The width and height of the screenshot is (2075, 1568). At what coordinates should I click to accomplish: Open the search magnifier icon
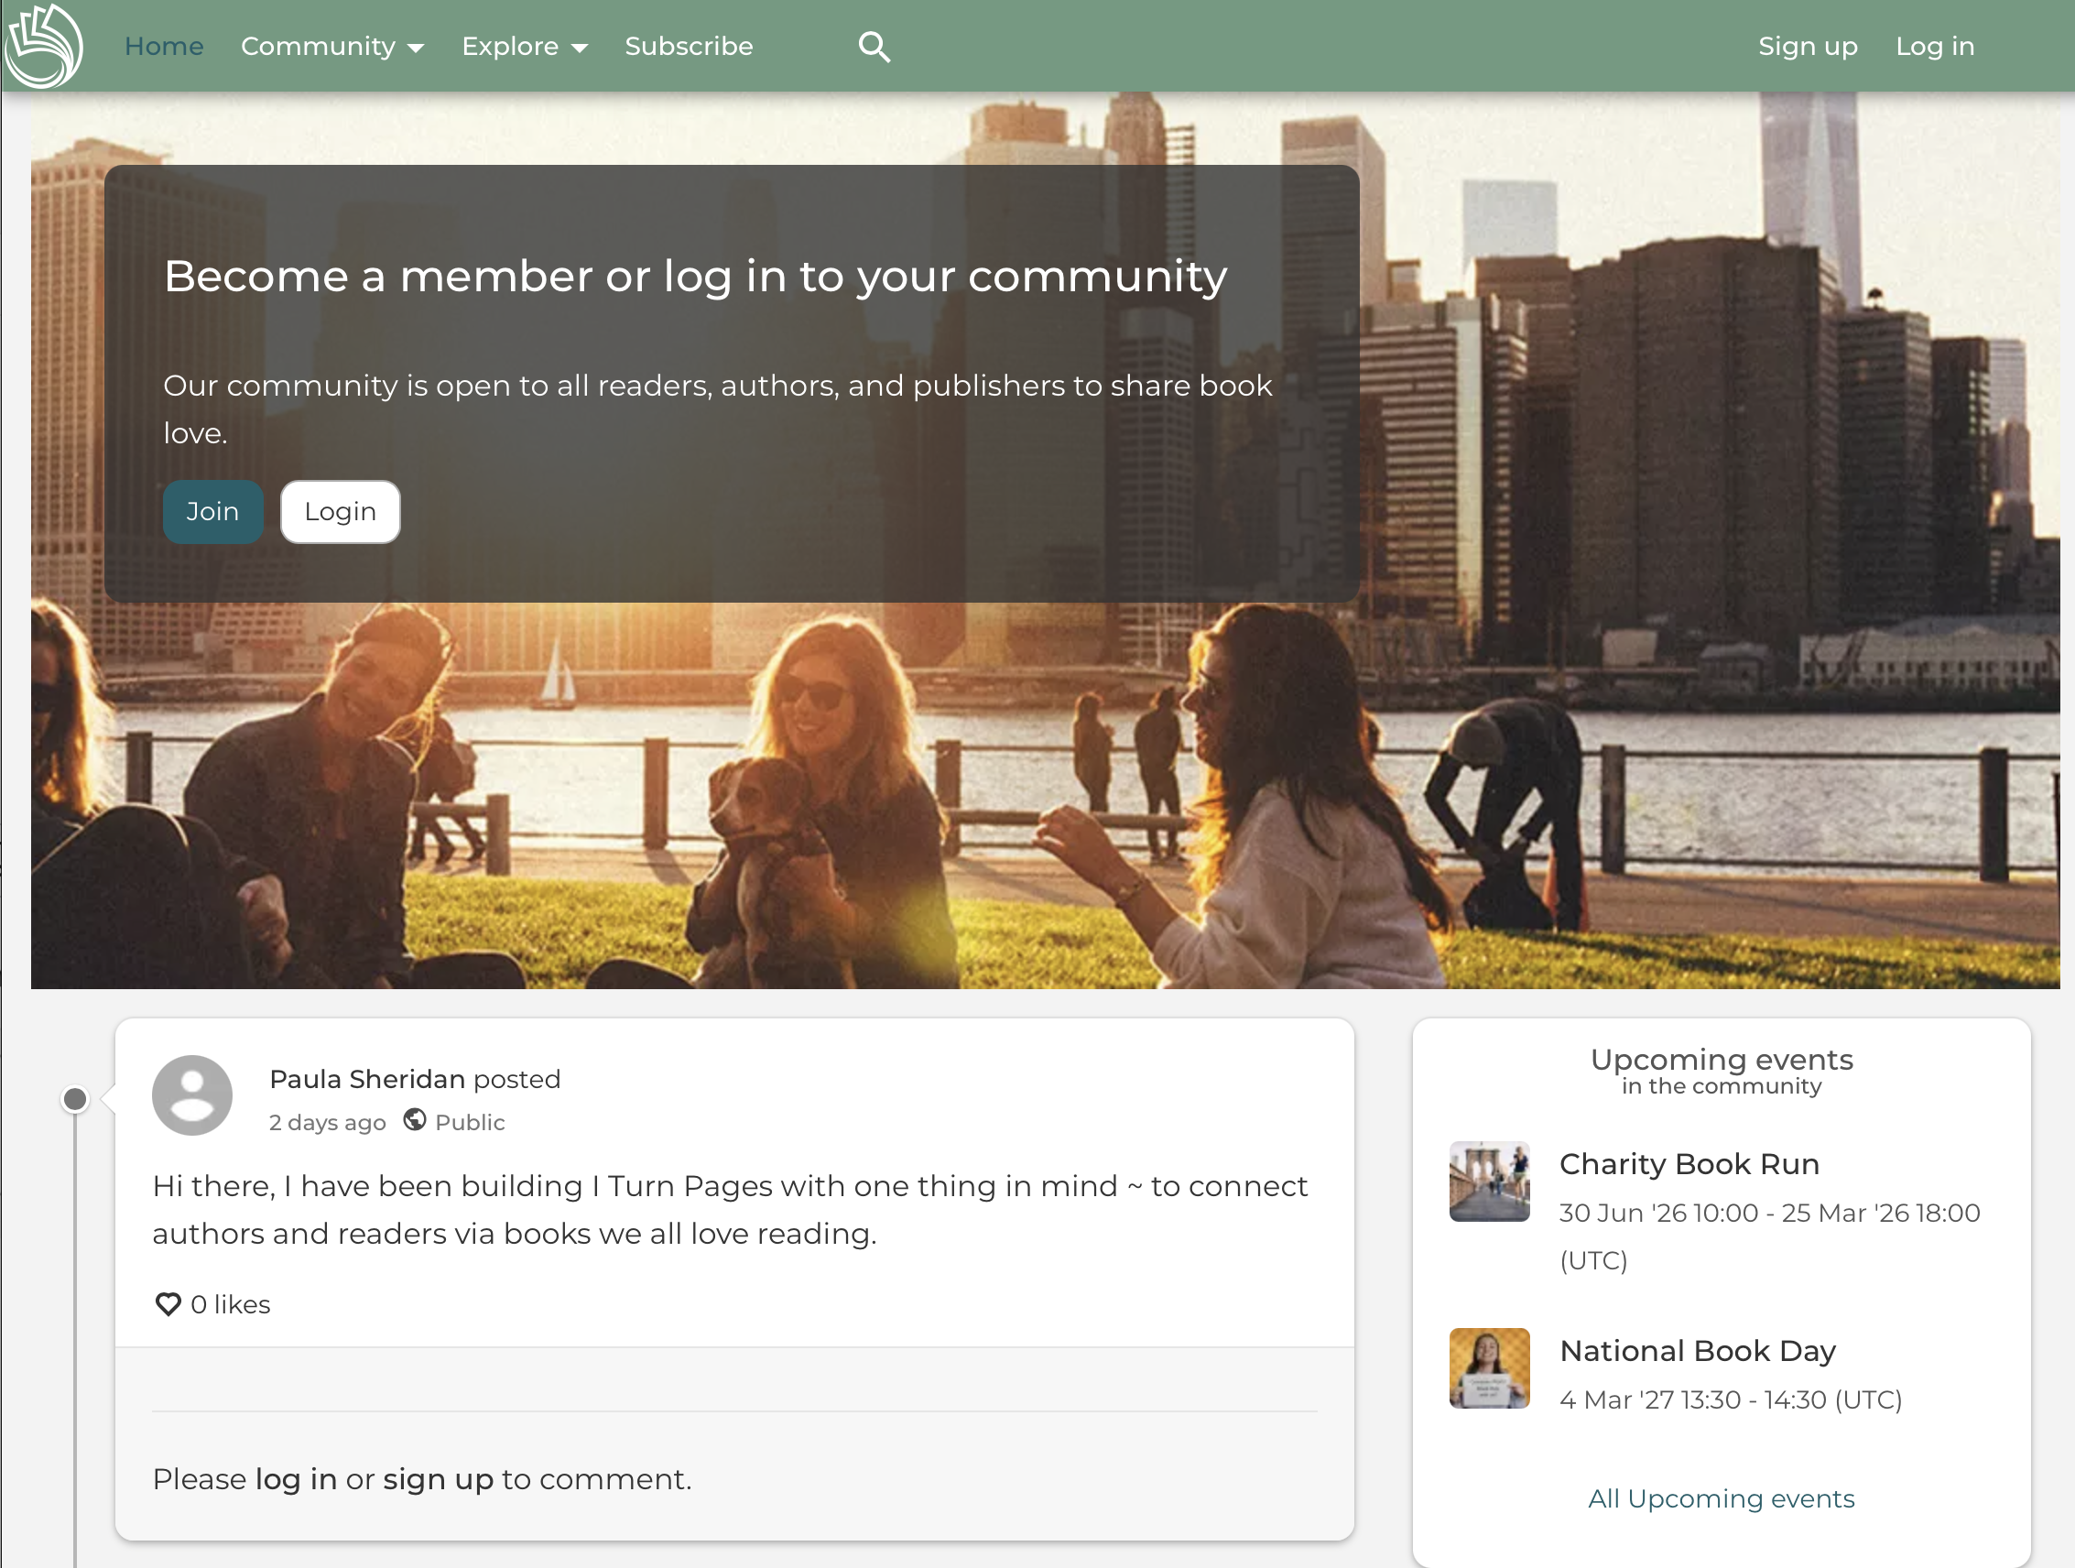[x=874, y=46]
